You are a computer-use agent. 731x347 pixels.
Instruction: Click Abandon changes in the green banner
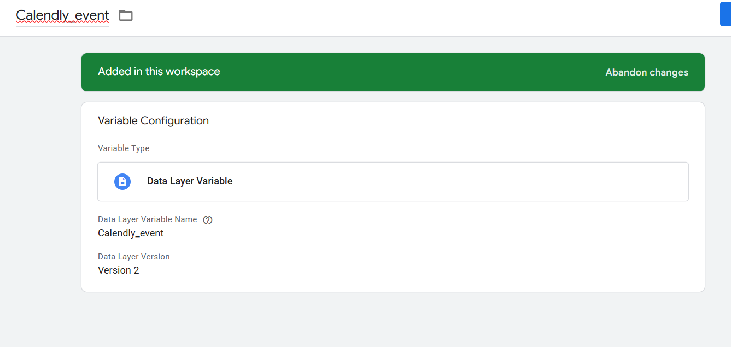[647, 72]
